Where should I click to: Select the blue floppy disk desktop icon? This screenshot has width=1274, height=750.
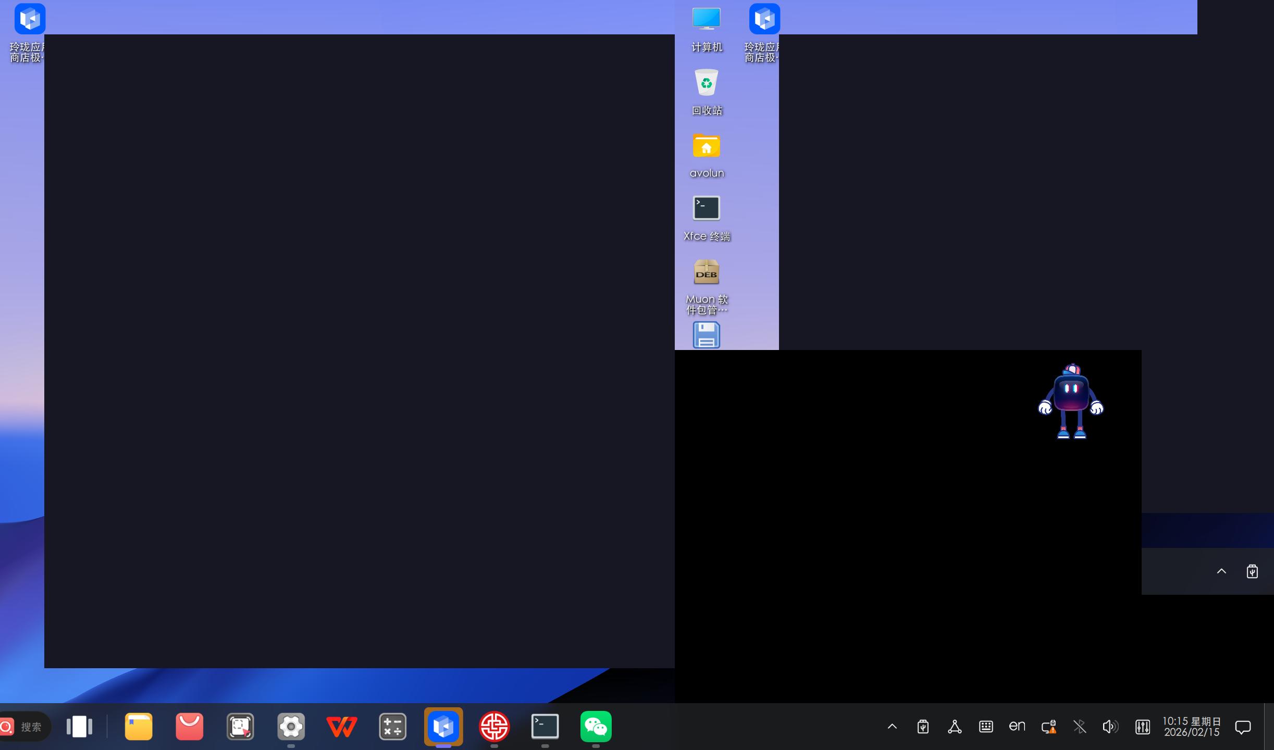(707, 335)
